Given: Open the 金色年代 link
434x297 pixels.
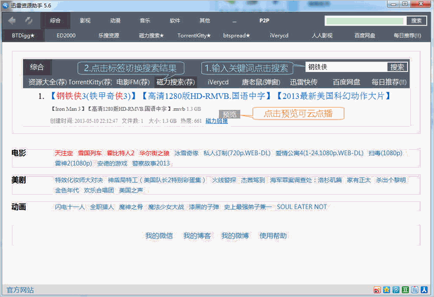Looking at the screenshot, I should tap(67, 190).
